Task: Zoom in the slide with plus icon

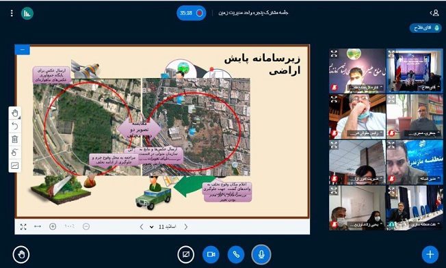Action: [53, 226]
